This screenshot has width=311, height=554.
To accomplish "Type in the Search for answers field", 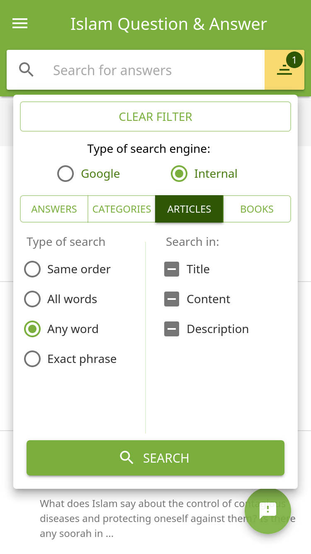I will pyautogui.click(x=153, y=70).
